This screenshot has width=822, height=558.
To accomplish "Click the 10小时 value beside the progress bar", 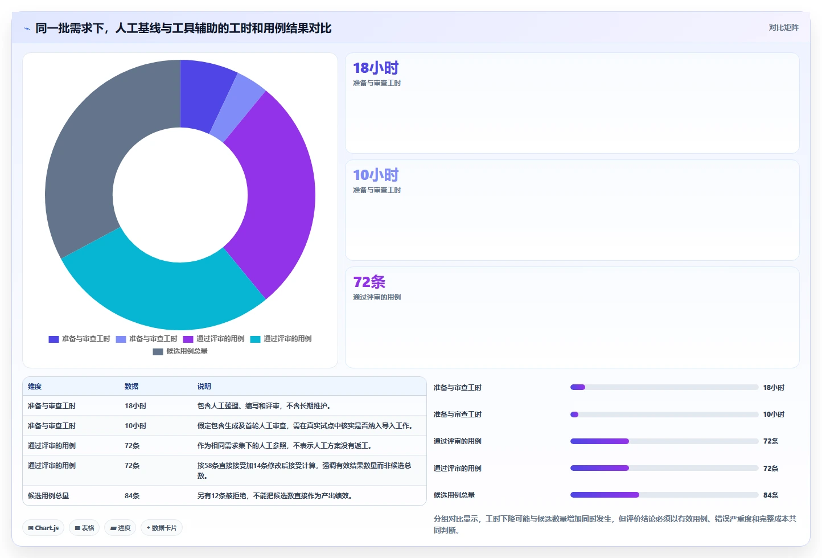I will tap(774, 415).
